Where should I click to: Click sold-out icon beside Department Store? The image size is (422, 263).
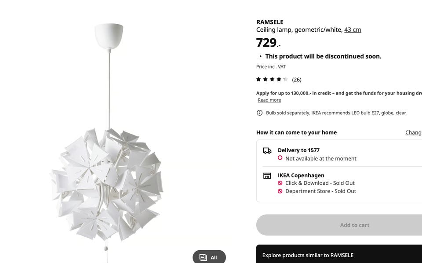pyautogui.click(x=280, y=191)
